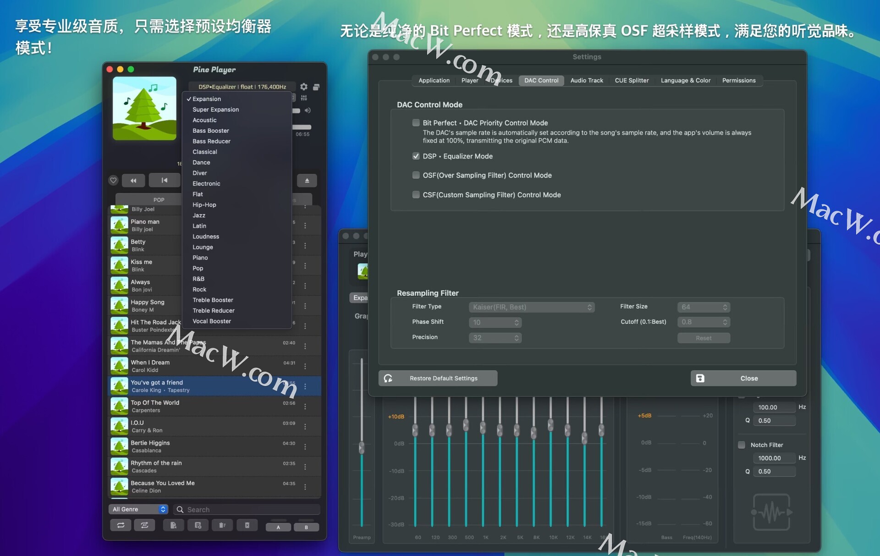This screenshot has height=556, width=880.
Task: Uncheck DSP Equalizer Mode checkbox
Action: 416,156
